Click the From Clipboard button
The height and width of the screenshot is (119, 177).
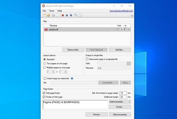[x=97, y=50]
